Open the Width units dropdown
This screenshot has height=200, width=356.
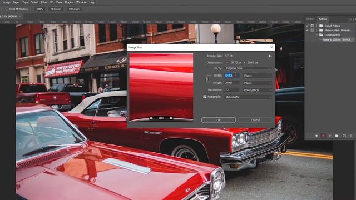257,76
